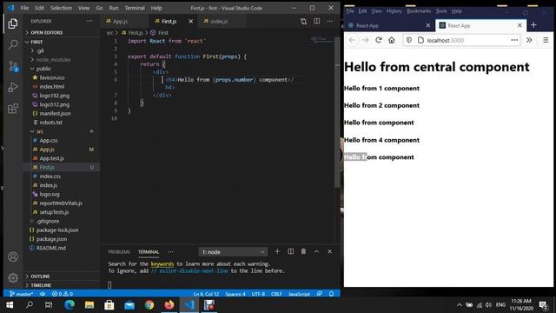Open Firefox hamburger menu
The width and height of the screenshot is (556, 313).
(x=546, y=40)
